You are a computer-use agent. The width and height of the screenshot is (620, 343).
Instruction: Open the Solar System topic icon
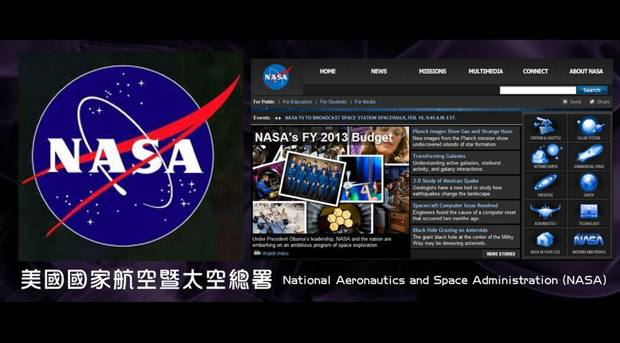click(589, 128)
